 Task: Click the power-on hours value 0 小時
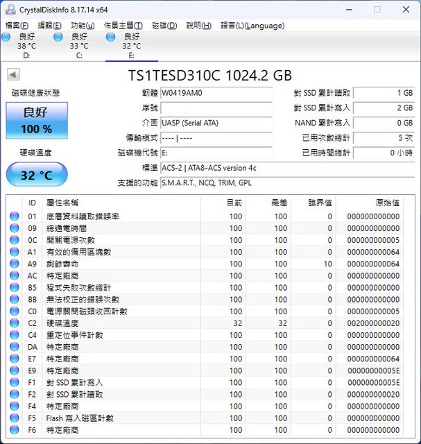384,153
